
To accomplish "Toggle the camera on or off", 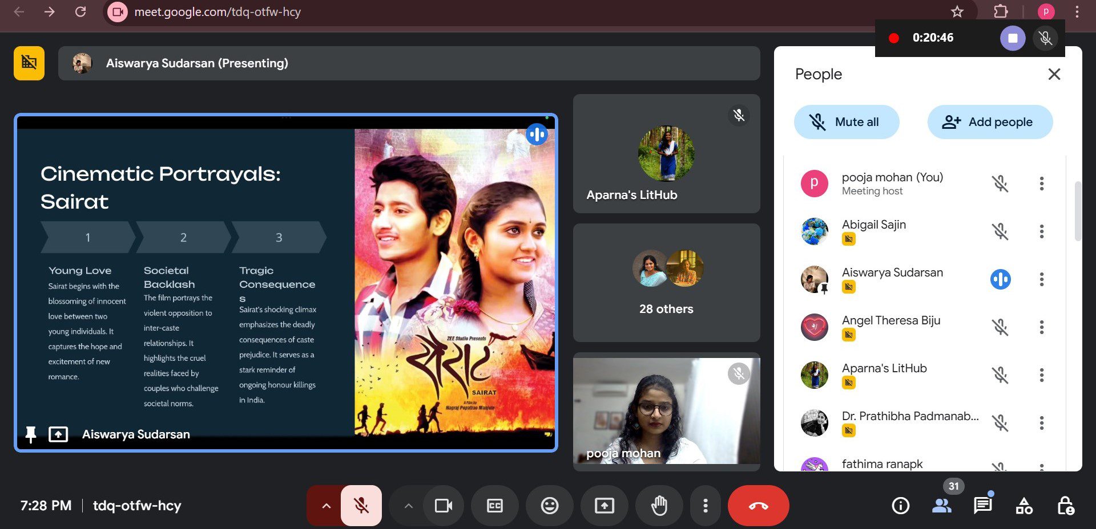I will tap(444, 506).
